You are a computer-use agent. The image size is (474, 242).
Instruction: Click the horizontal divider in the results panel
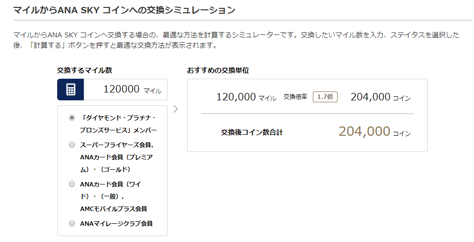click(x=307, y=114)
